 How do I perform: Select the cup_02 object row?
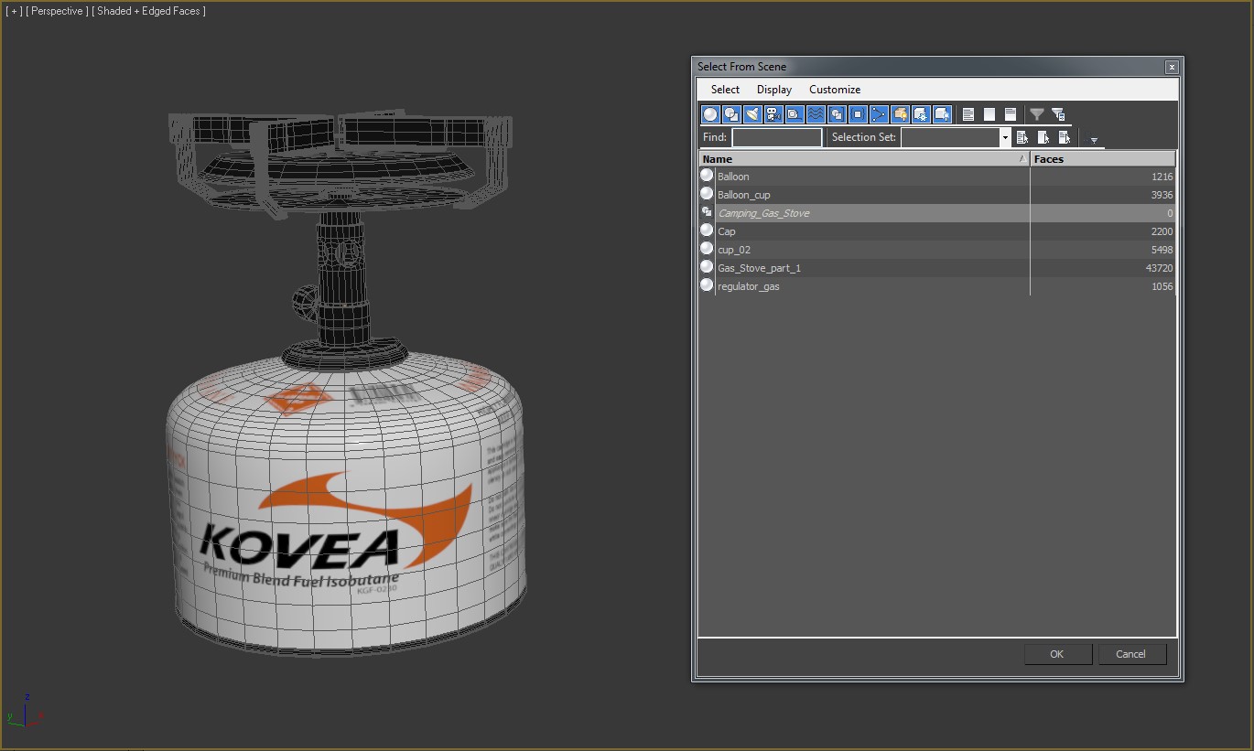pyautogui.click(x=936, y=250)
